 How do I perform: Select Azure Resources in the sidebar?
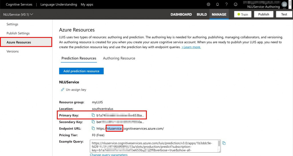pyautogui.click(x=26, y=42)
